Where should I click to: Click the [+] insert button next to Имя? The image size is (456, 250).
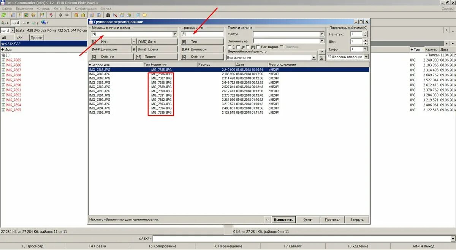134,42
